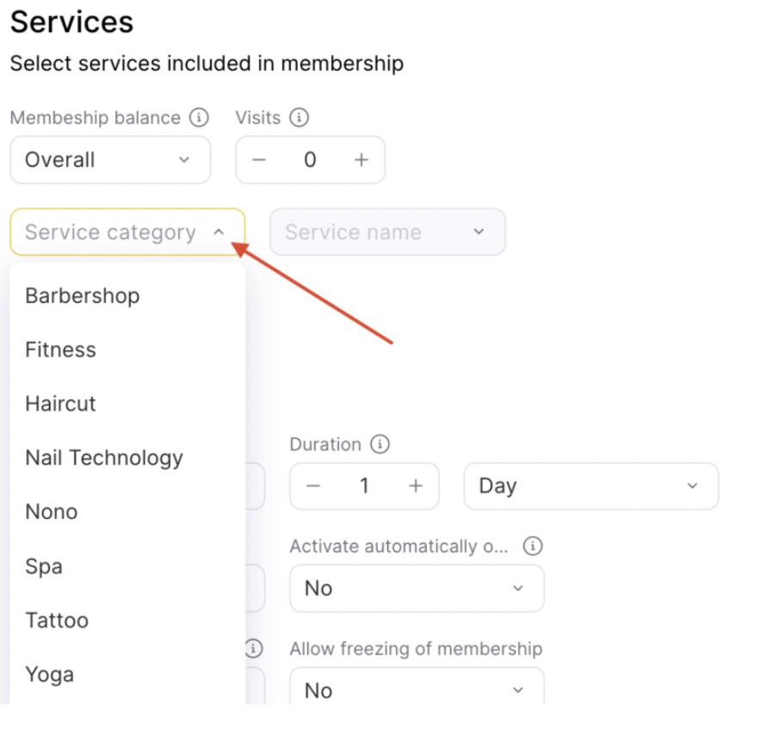
Task: Open the Day duration unit dropdown
Action: click(x=590, y=486)
